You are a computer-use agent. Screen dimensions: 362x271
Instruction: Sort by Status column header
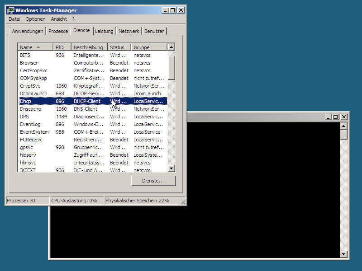[119, 47]
